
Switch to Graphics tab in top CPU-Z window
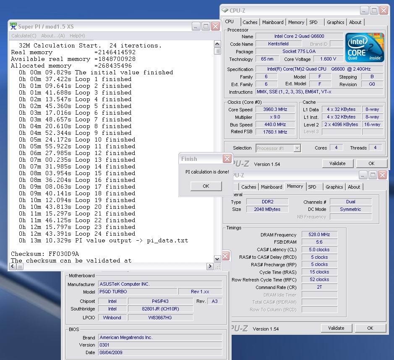[x=335, y=22]
